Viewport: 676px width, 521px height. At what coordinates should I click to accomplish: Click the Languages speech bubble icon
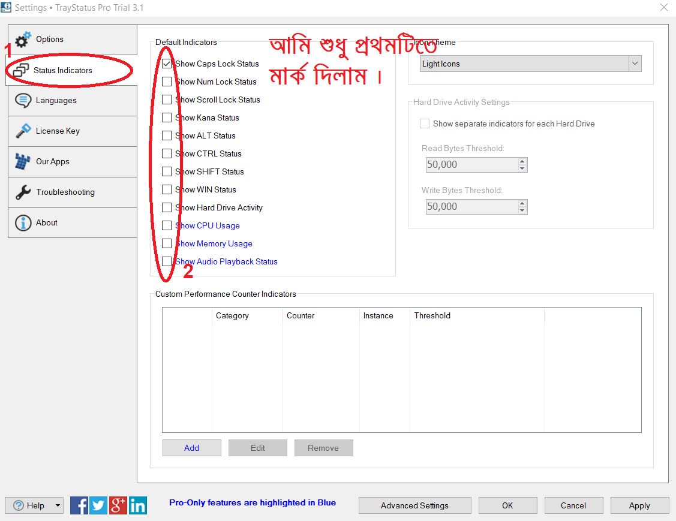point(23,100)
